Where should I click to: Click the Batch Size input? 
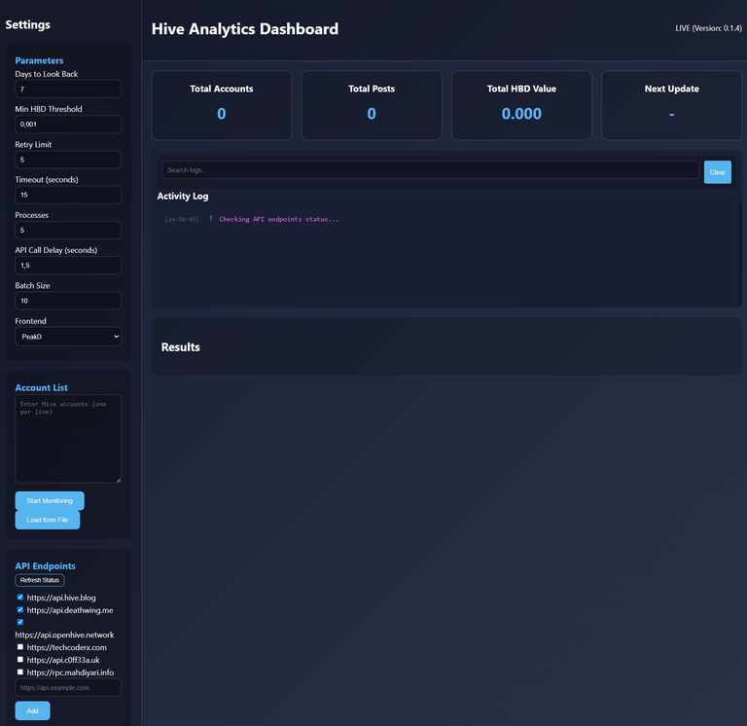pyautogui.click(x=68, y=301)
